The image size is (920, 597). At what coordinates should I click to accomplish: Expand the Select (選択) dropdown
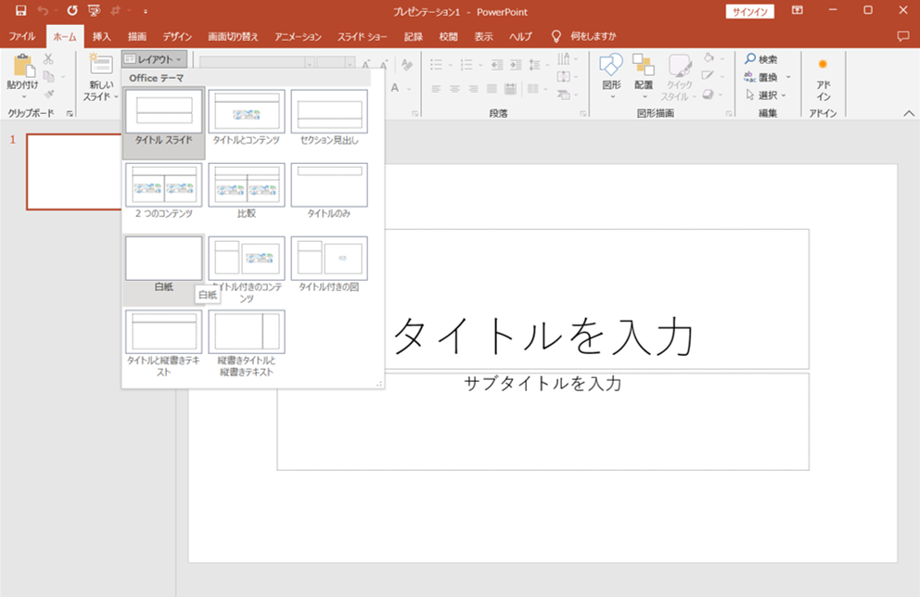(768, 95)
